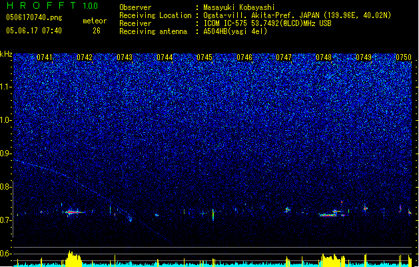Select location text Ogata-vill. Akita-Pref. JAPAN
The height and width of the screenshot is (267, 419).
pos(262,15)
